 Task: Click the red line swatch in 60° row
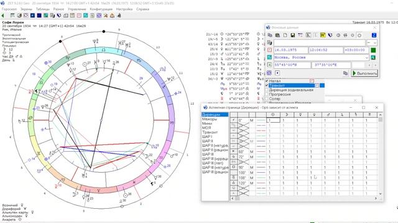[261, 152]
